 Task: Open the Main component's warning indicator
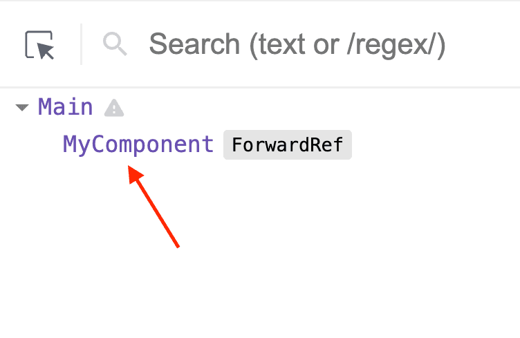(x=114, y=108)
